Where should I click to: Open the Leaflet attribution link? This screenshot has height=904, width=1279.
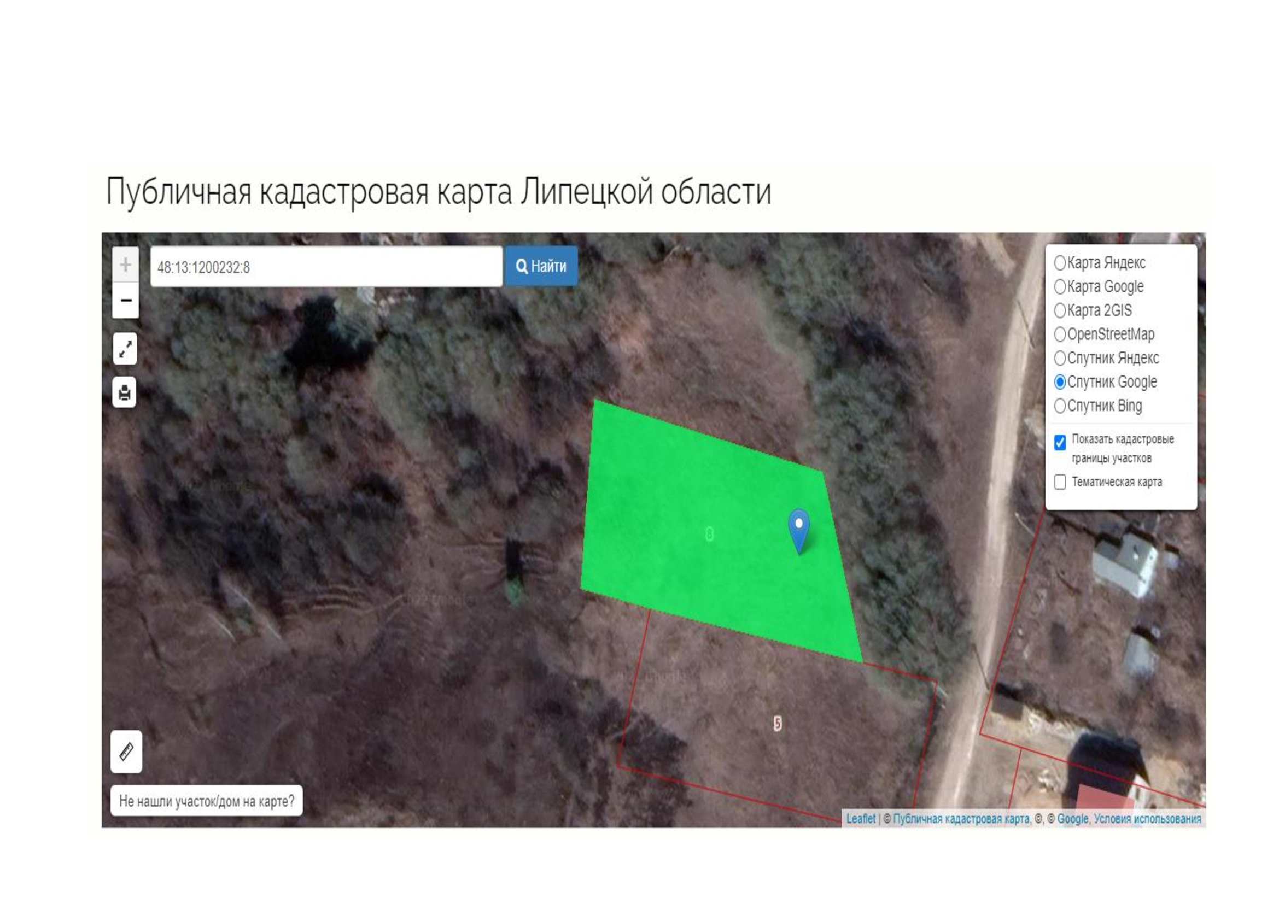[x=861, y=819]
